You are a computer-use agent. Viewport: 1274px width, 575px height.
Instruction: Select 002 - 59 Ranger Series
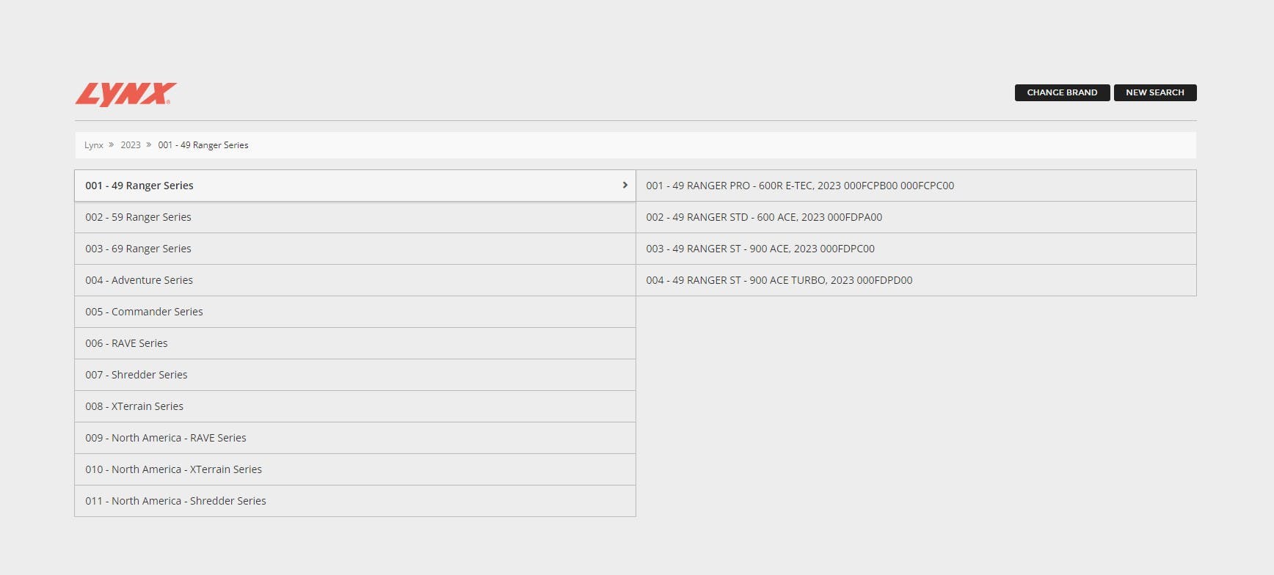pyautogui.click(x=138, y=217)
